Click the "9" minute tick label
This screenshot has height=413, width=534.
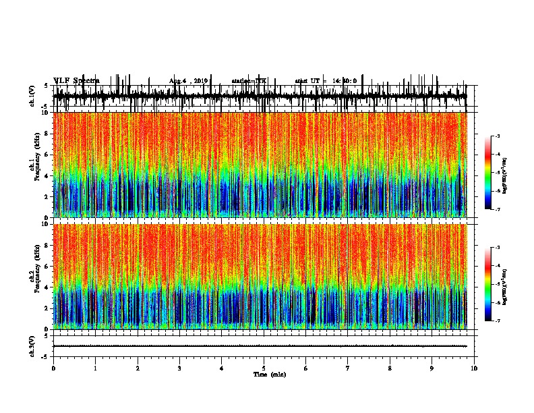432,368
